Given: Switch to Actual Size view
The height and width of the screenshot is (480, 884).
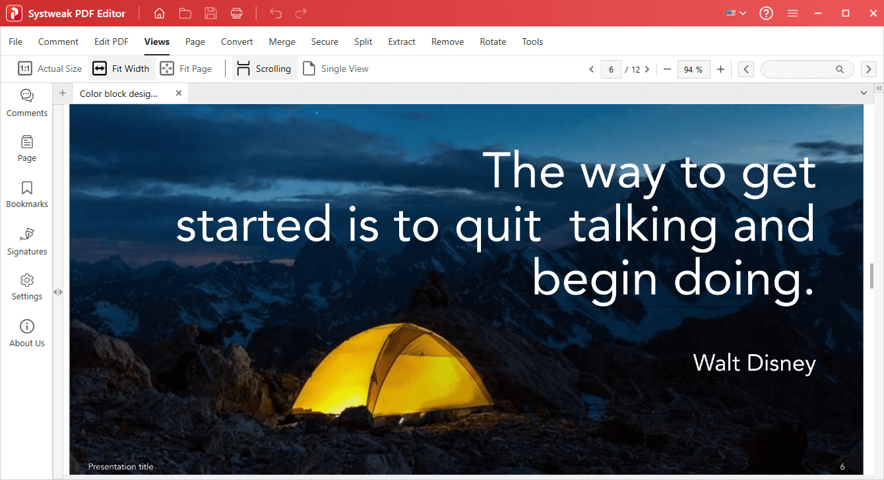Looking at the screenshot, I should point(49,69).
